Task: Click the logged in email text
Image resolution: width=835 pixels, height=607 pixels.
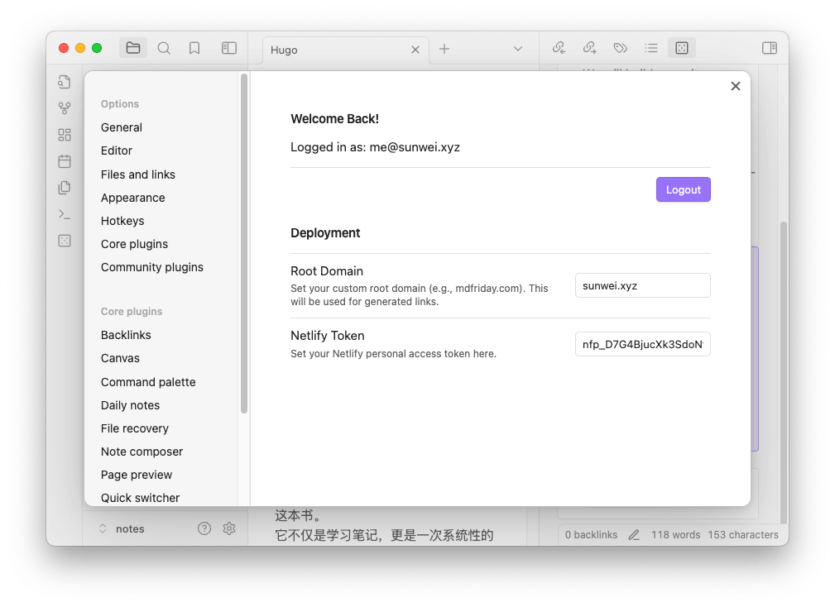Action: (x=415, y=147)
